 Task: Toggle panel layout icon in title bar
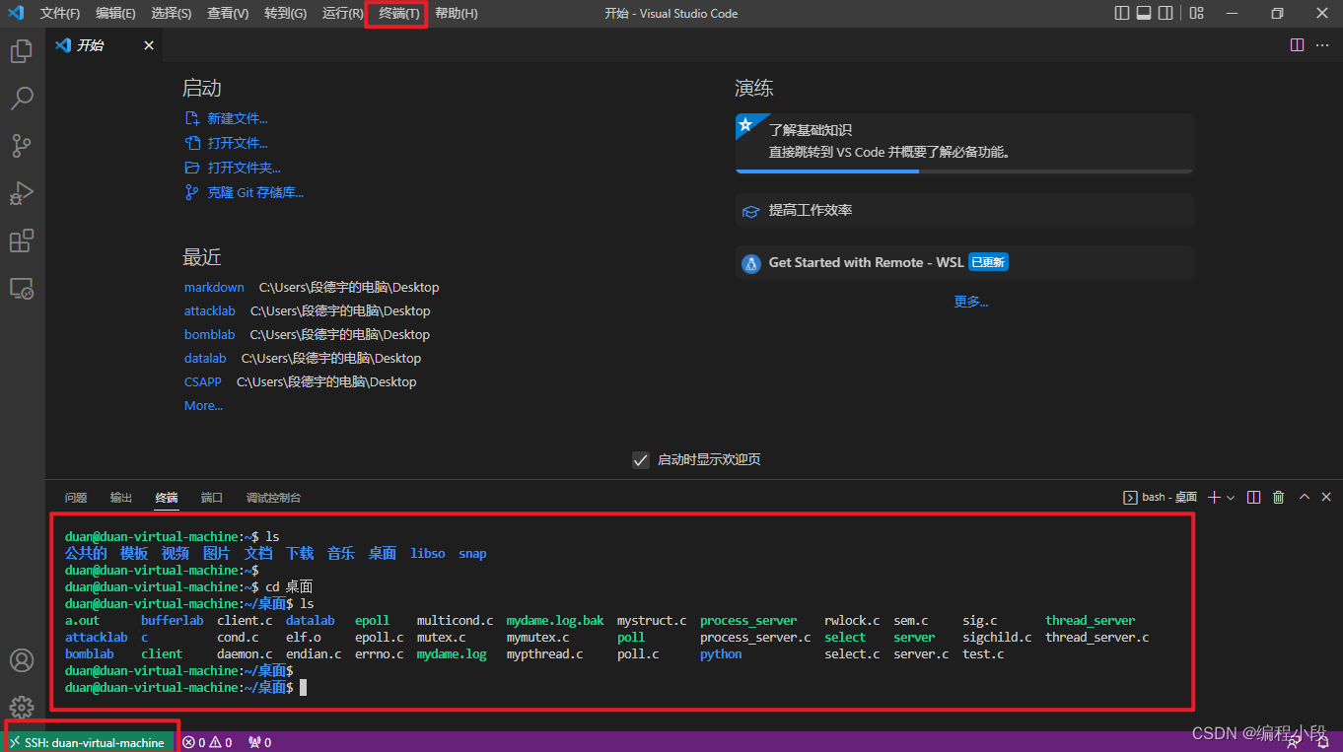click(1144, 13)
